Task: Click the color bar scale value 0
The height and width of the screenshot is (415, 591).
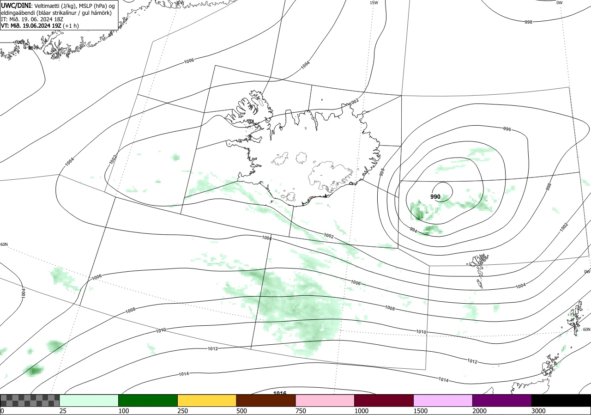Action: point(2,411)
